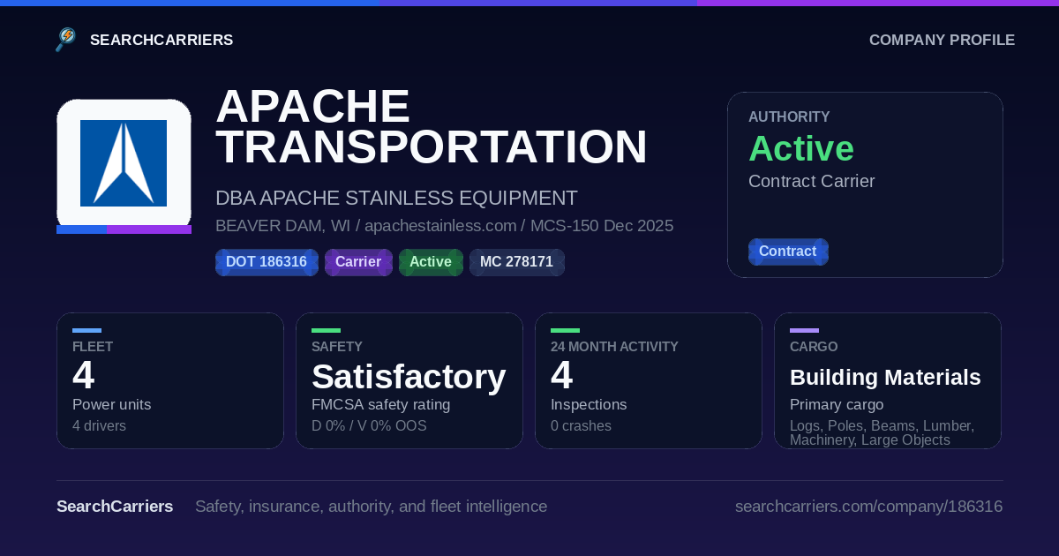The image size is (1059, 556).
Task: Click the footer tagline about safety and insurance
Action: [x=371, y=507]
